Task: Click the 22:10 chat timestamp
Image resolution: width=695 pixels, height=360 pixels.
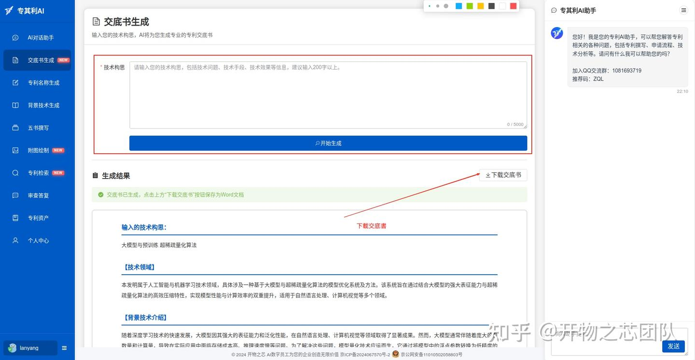Action: (x=682, y=91)
